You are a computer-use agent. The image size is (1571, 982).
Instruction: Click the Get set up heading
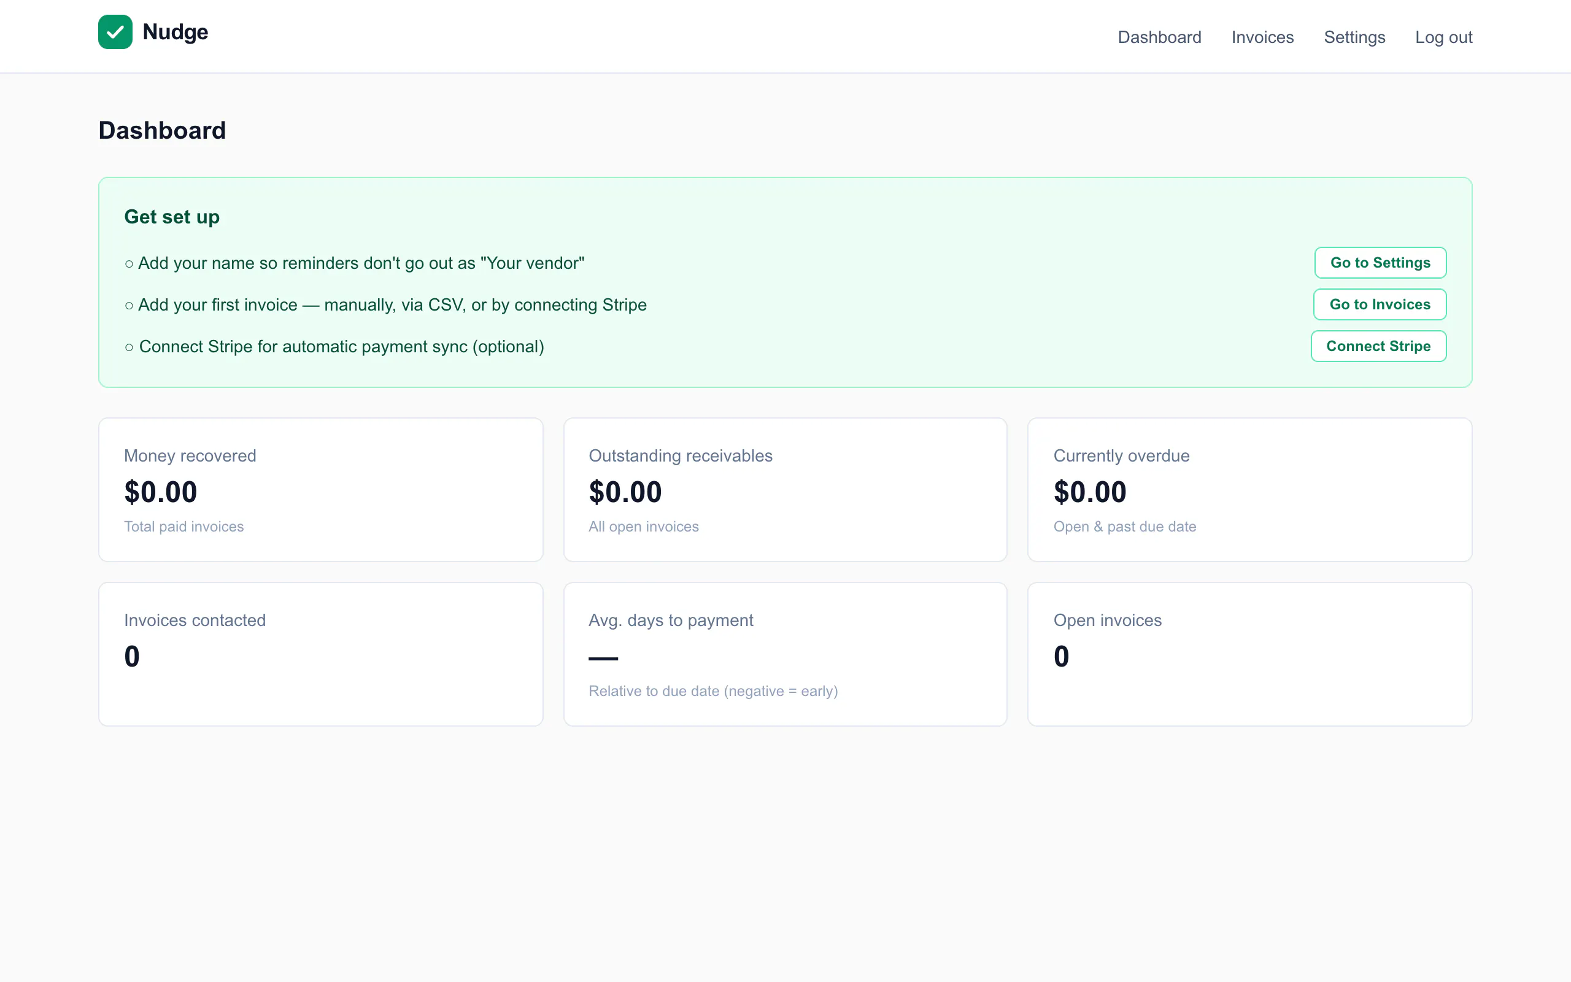coord(172,217)
